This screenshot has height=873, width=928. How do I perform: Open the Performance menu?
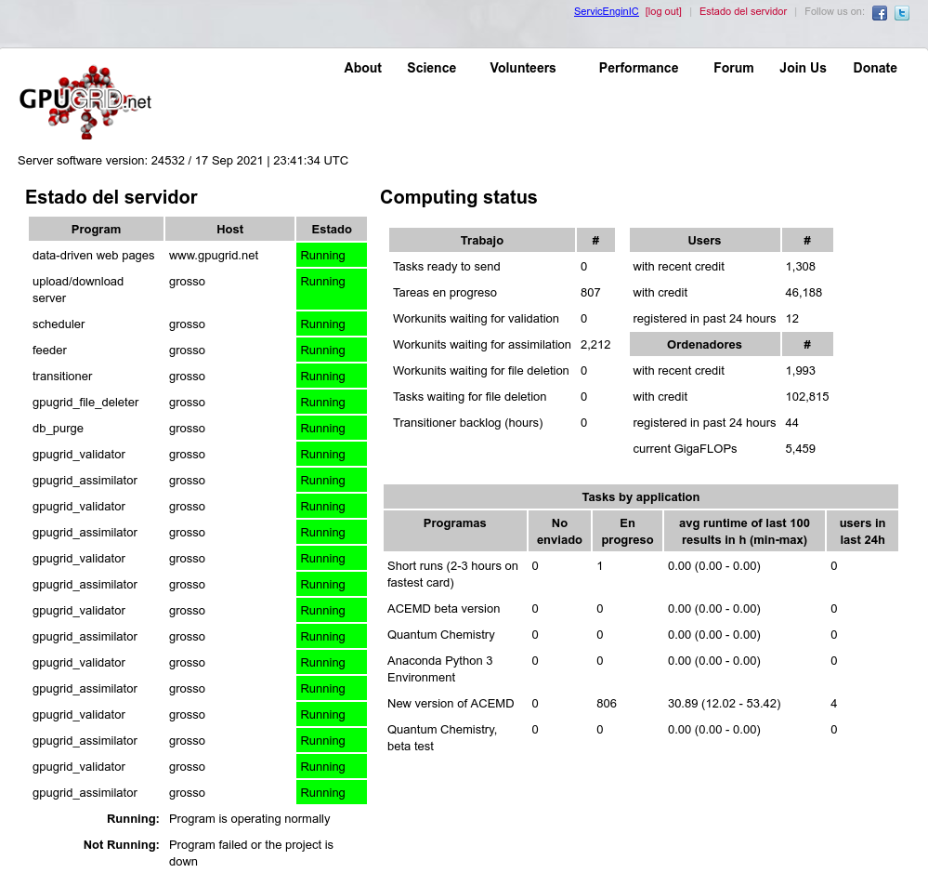pos(638,68)
